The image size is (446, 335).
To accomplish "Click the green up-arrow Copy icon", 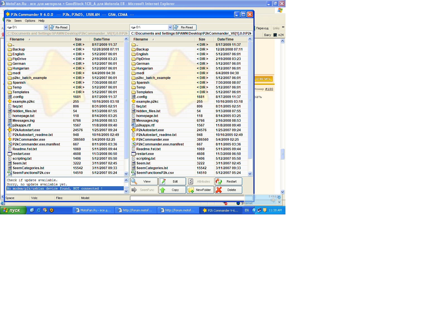I will click(163, 190).
